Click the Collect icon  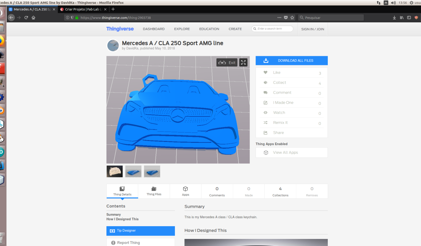pyautogui.click(x=265, y=83)
